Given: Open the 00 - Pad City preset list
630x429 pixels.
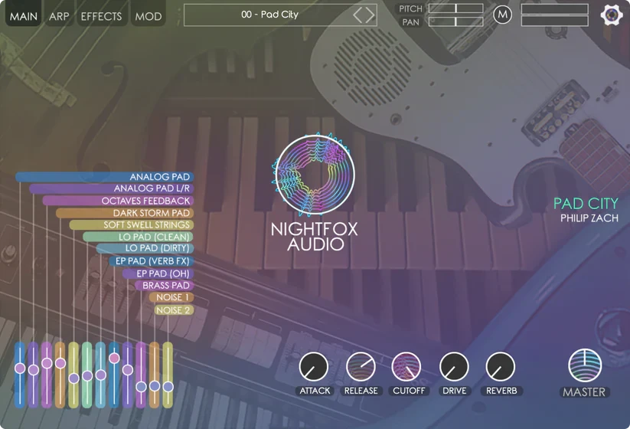Looking at the screenshot, I should (269, 15).
